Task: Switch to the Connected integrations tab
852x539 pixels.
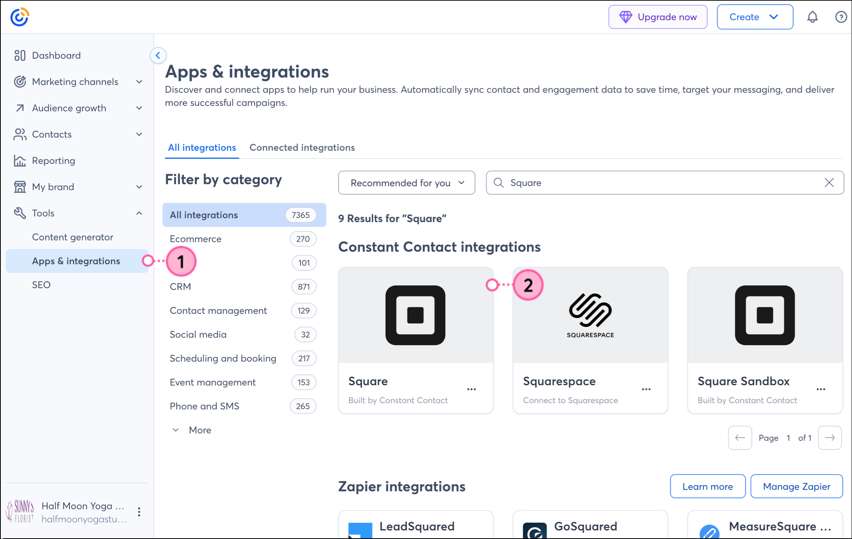Action: (x=302, y=147)
